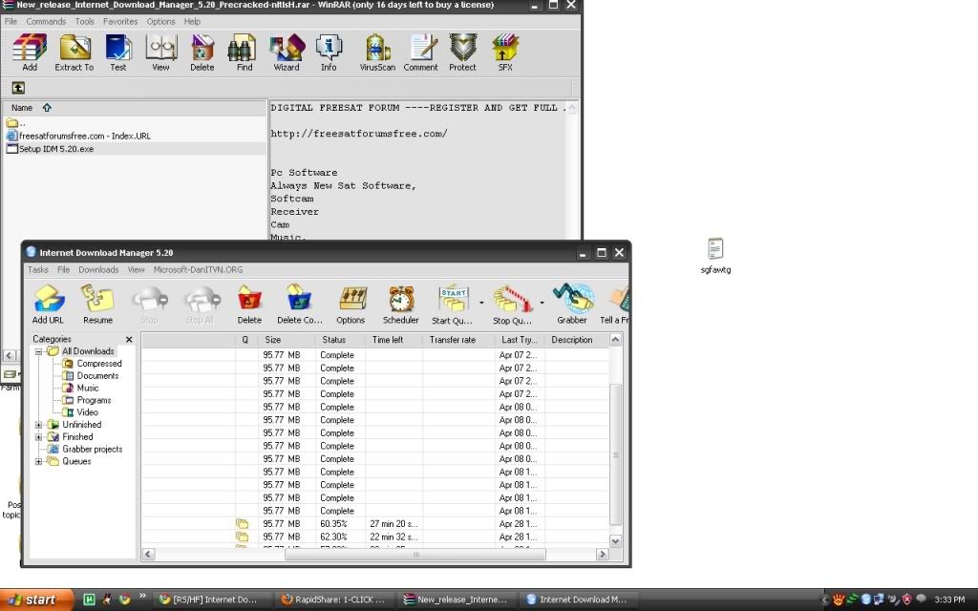Open the WinRAR Options menu

click(160, 21)
